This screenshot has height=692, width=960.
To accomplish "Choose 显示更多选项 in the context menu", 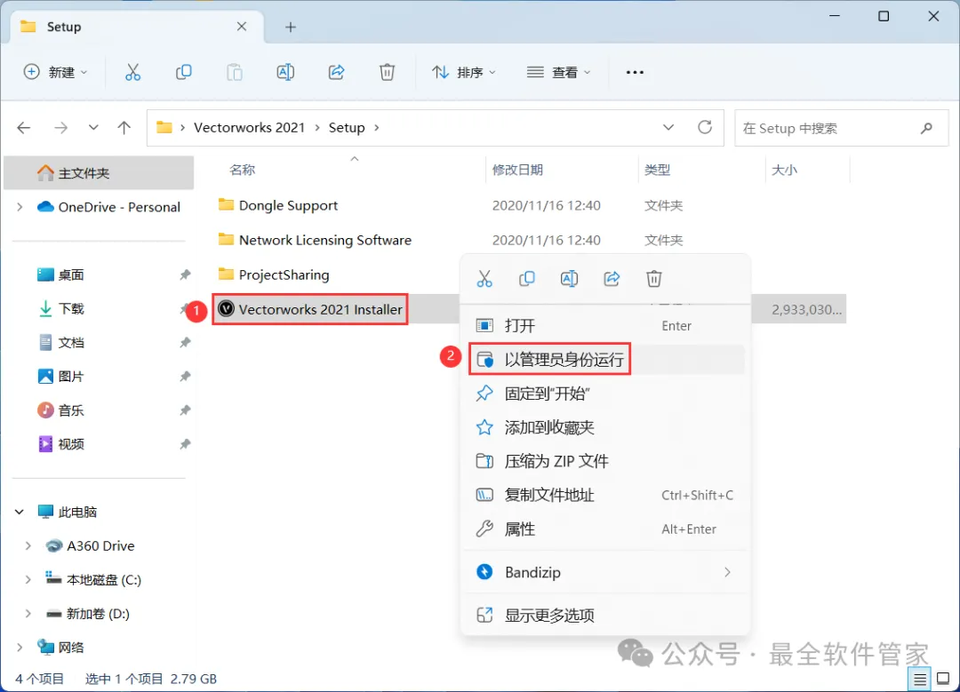I will 606,615.
